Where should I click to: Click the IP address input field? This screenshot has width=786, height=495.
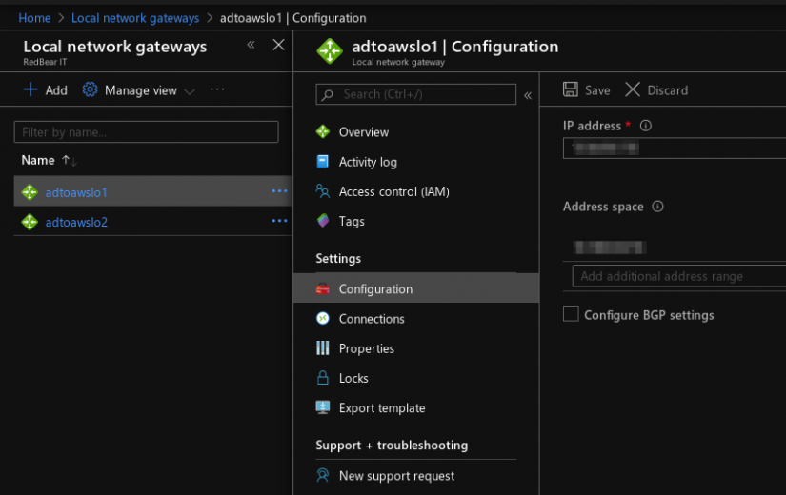pos(675,148)
